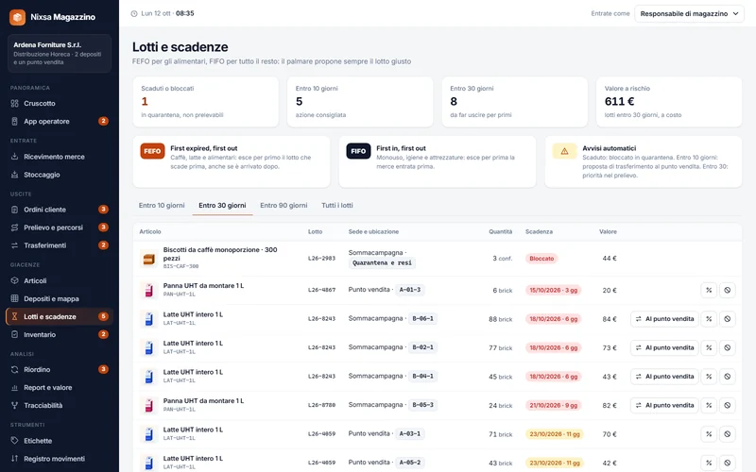Image resolution: width=756 pixels, height=472 pixels.
Task: Open the Stoccaggio page
Action: 60,175
